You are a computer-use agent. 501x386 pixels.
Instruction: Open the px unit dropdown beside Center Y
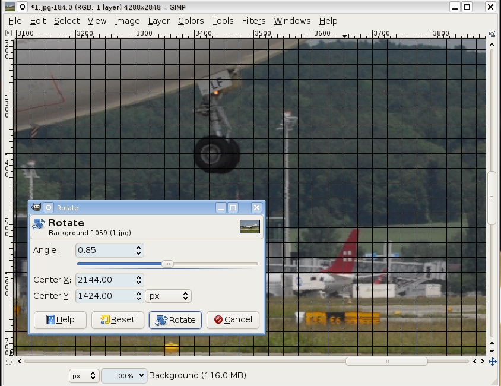[x=168, y=296]
